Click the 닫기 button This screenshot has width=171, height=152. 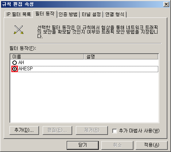[x=83, y=145]
